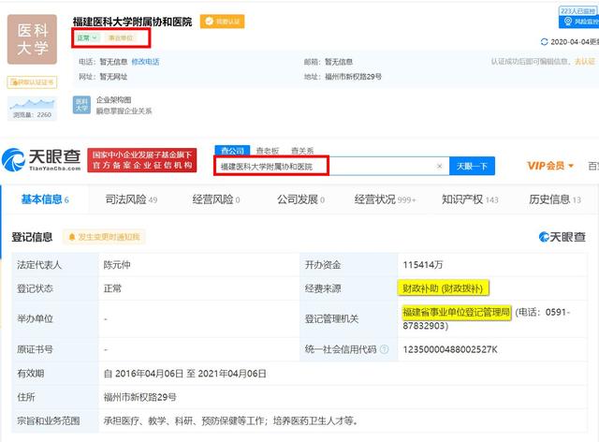The image size is (599, 442).
Task: Click the 修改电话 link
Action: coord(145,62)
